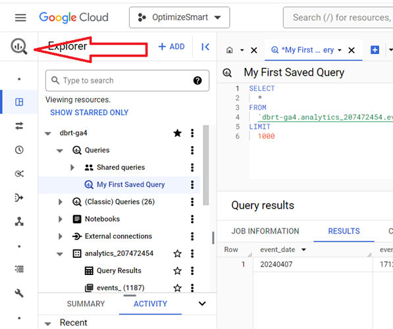Click the Search for resources field
The width and height of the screenshot is (393, 329).
(338, 18)
